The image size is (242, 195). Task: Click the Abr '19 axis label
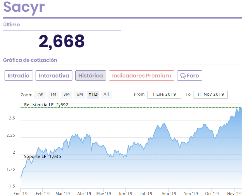(84, 193)
